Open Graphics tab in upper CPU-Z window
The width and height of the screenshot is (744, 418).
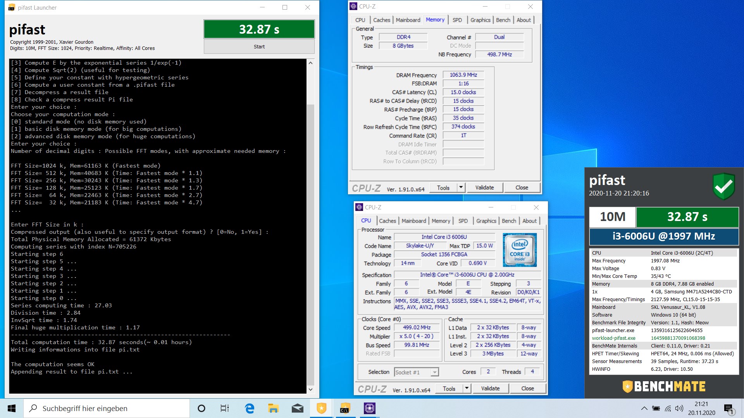point(480,20)
